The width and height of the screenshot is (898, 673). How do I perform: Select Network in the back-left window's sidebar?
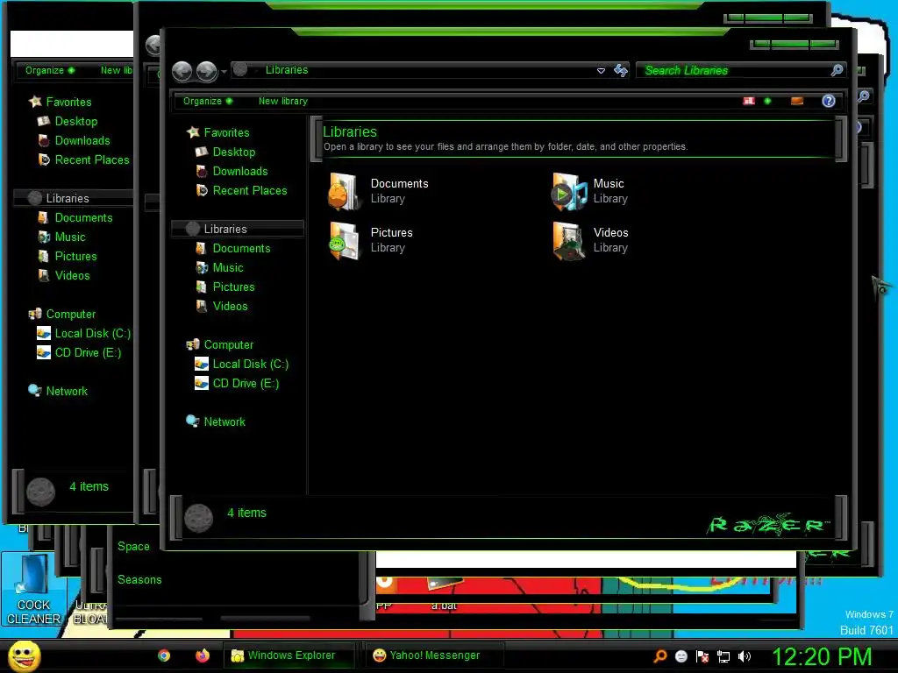point(66,392)
